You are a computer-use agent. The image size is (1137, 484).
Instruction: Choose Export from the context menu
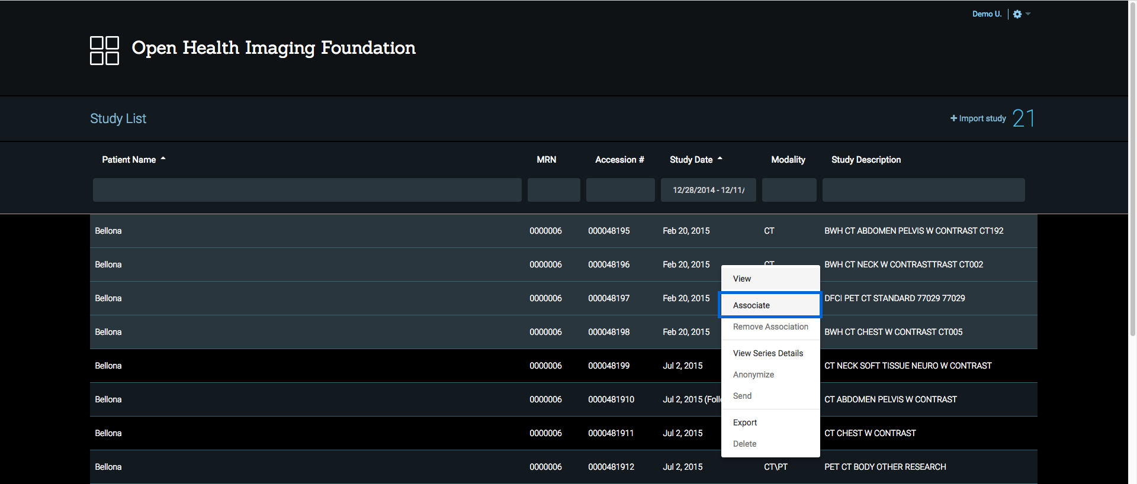tap(745, 422)
